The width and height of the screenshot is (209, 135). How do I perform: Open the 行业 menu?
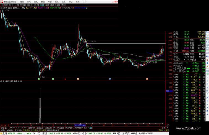[x=71, y=2]
